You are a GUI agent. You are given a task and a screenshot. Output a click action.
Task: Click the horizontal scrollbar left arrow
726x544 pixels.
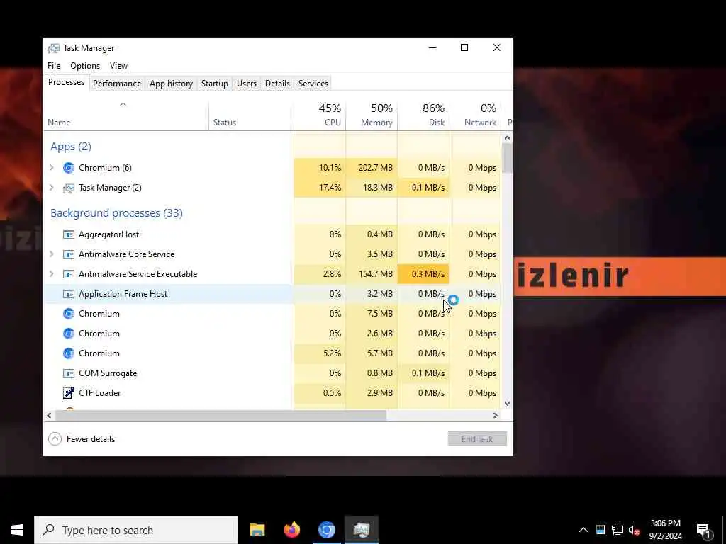49,415
